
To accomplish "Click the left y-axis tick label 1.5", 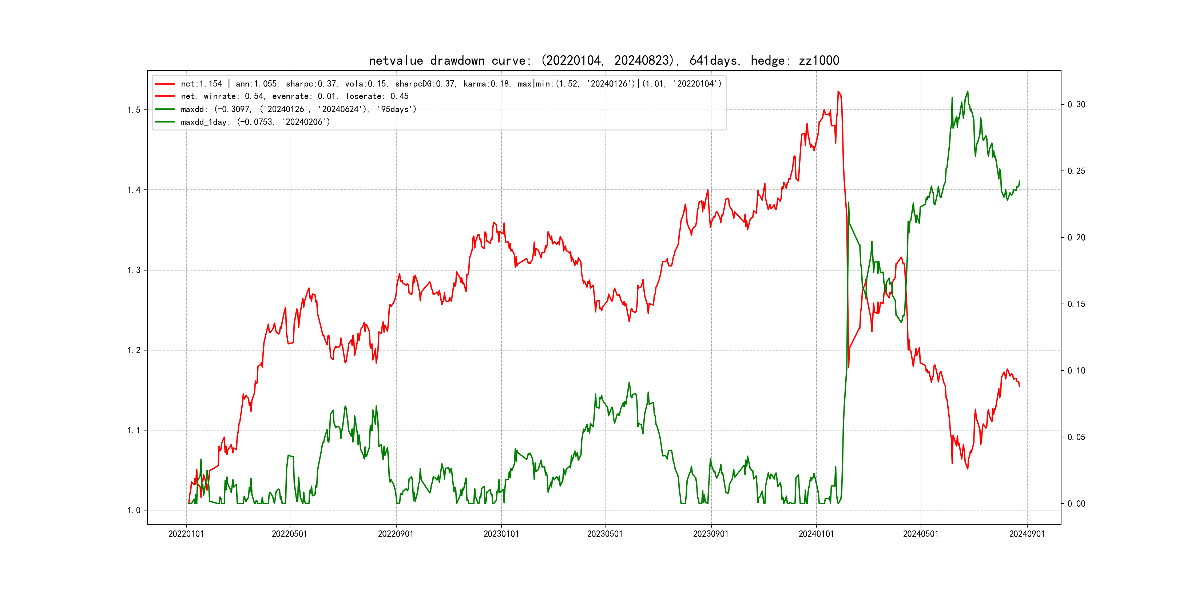I will [x=134, y=110].
